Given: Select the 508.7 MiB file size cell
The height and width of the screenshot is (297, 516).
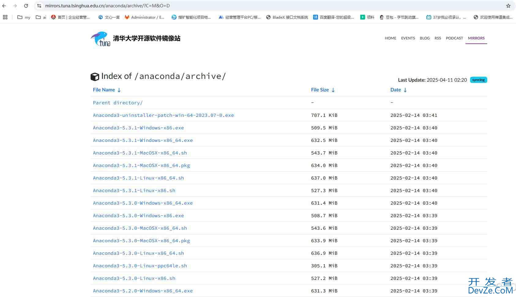Looking at the screenshot, I should pos(324,216).
